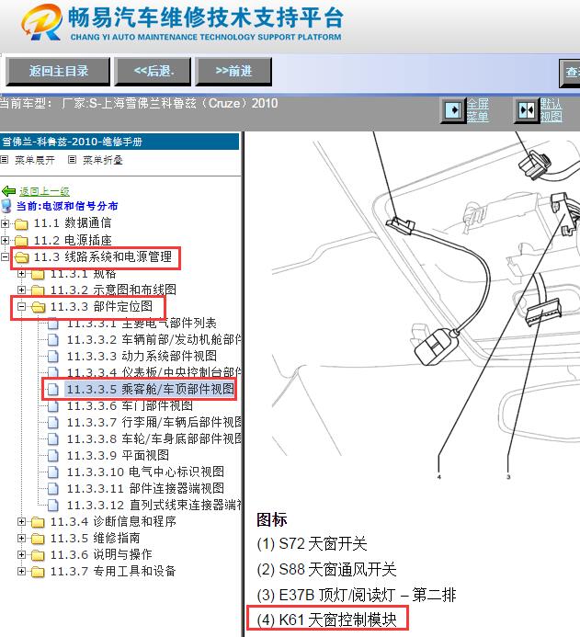The width and height of the screenshot is (580, 637).
Task: Click the 雪佛兰-科鲁兹-2010-维修手册 header
Action: tap(119, 142)
